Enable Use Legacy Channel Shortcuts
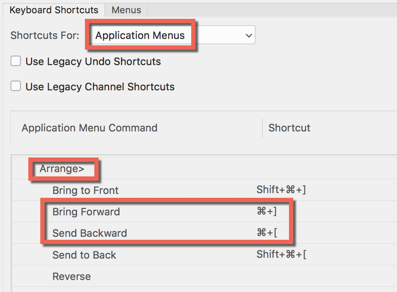This screenshot has height=292, width=397. coord(15,86)
